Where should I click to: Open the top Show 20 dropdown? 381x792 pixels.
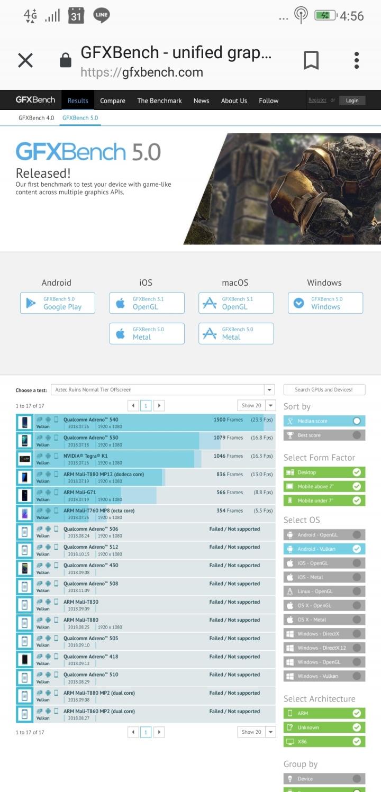pos(257,406)
